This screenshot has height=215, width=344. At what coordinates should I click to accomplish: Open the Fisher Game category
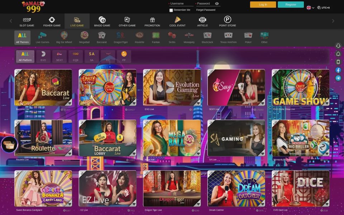tap(52, 21)
